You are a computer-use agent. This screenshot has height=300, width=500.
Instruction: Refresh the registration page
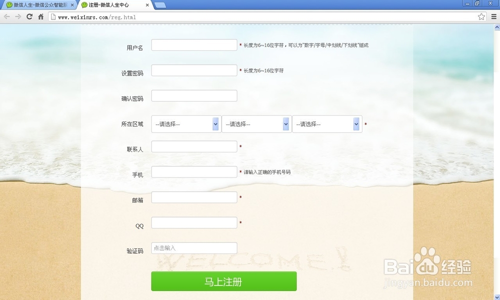30,16
